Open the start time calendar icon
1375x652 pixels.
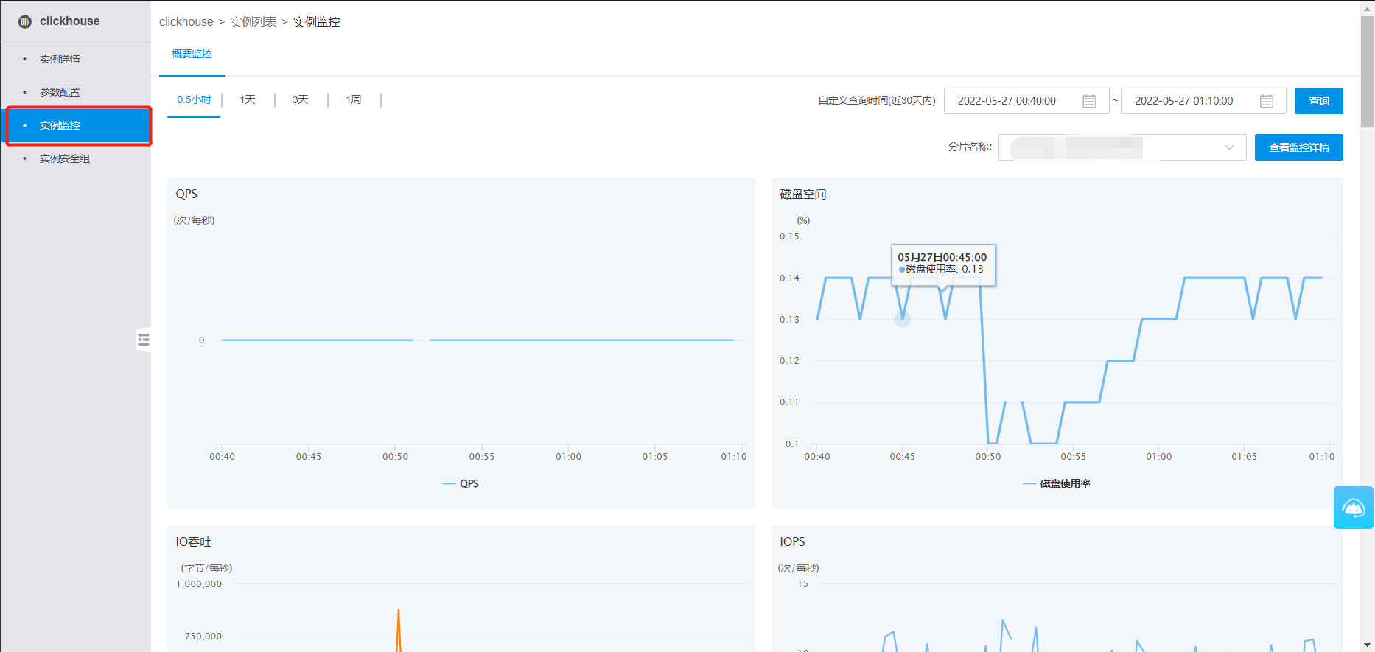1089,101
